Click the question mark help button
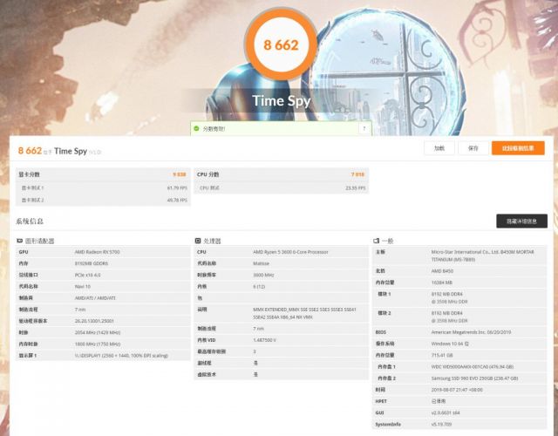Screen dimensions: 558x436 click(x=364, y=128)
